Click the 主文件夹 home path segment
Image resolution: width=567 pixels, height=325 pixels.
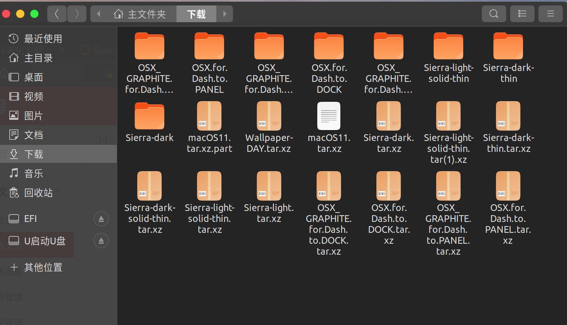point(140,14)
